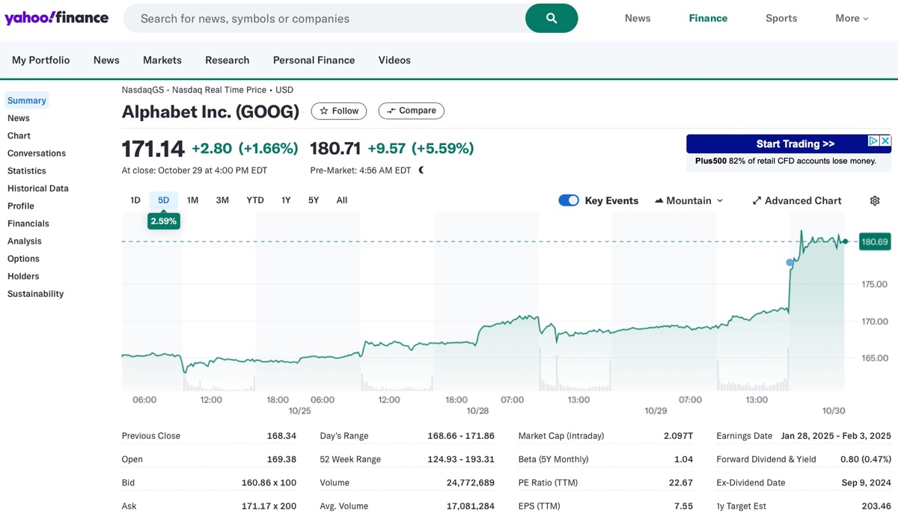Switch to the 5Y chart range tab
The image size is (898, 519).
coord(313,200)
